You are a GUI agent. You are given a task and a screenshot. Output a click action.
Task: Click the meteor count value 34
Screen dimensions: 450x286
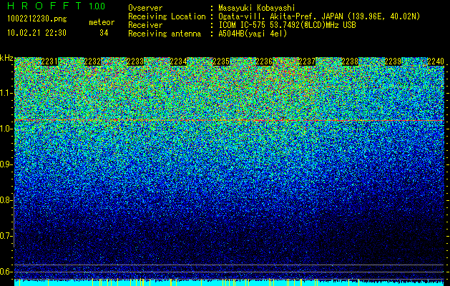click(x=104, y=33)
